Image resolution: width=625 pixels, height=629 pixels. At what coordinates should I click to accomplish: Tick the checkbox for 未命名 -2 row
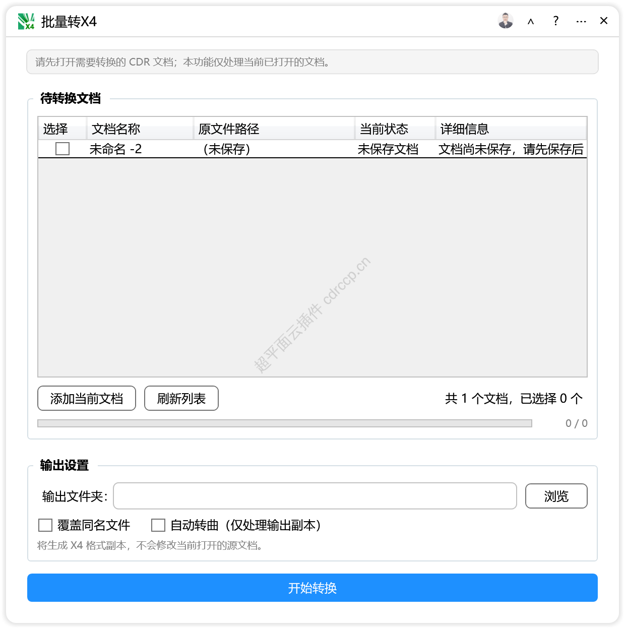pos(62,149)
